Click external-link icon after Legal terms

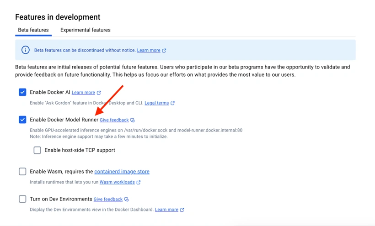(x=173, y=103)
